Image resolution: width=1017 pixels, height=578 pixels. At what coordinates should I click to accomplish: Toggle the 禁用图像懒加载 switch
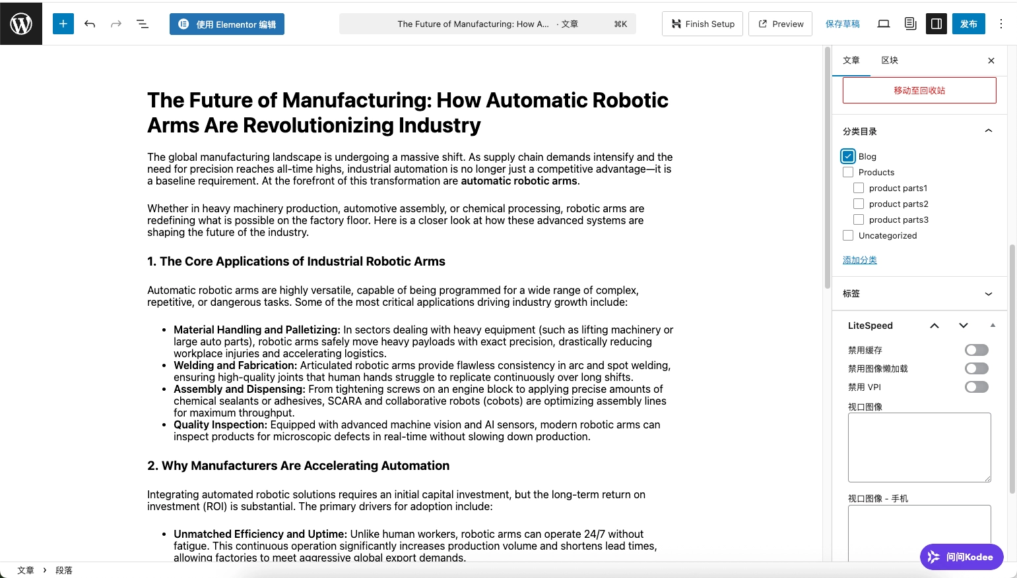[977, 368]
